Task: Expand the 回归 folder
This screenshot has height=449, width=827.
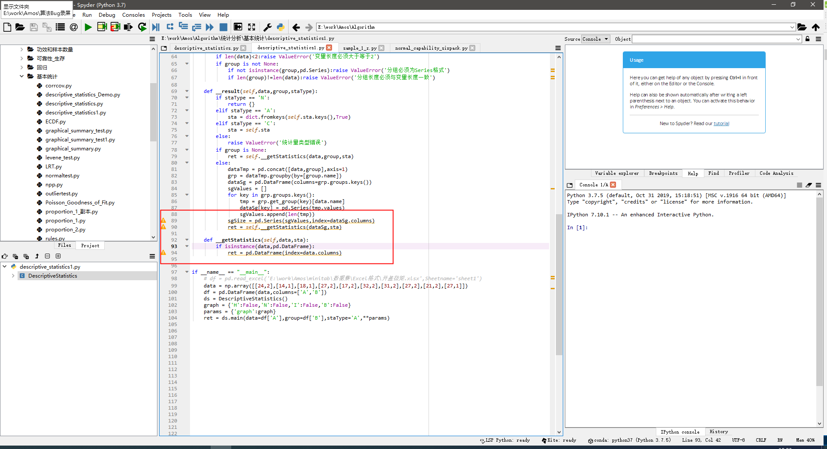Action: (21, 67)
